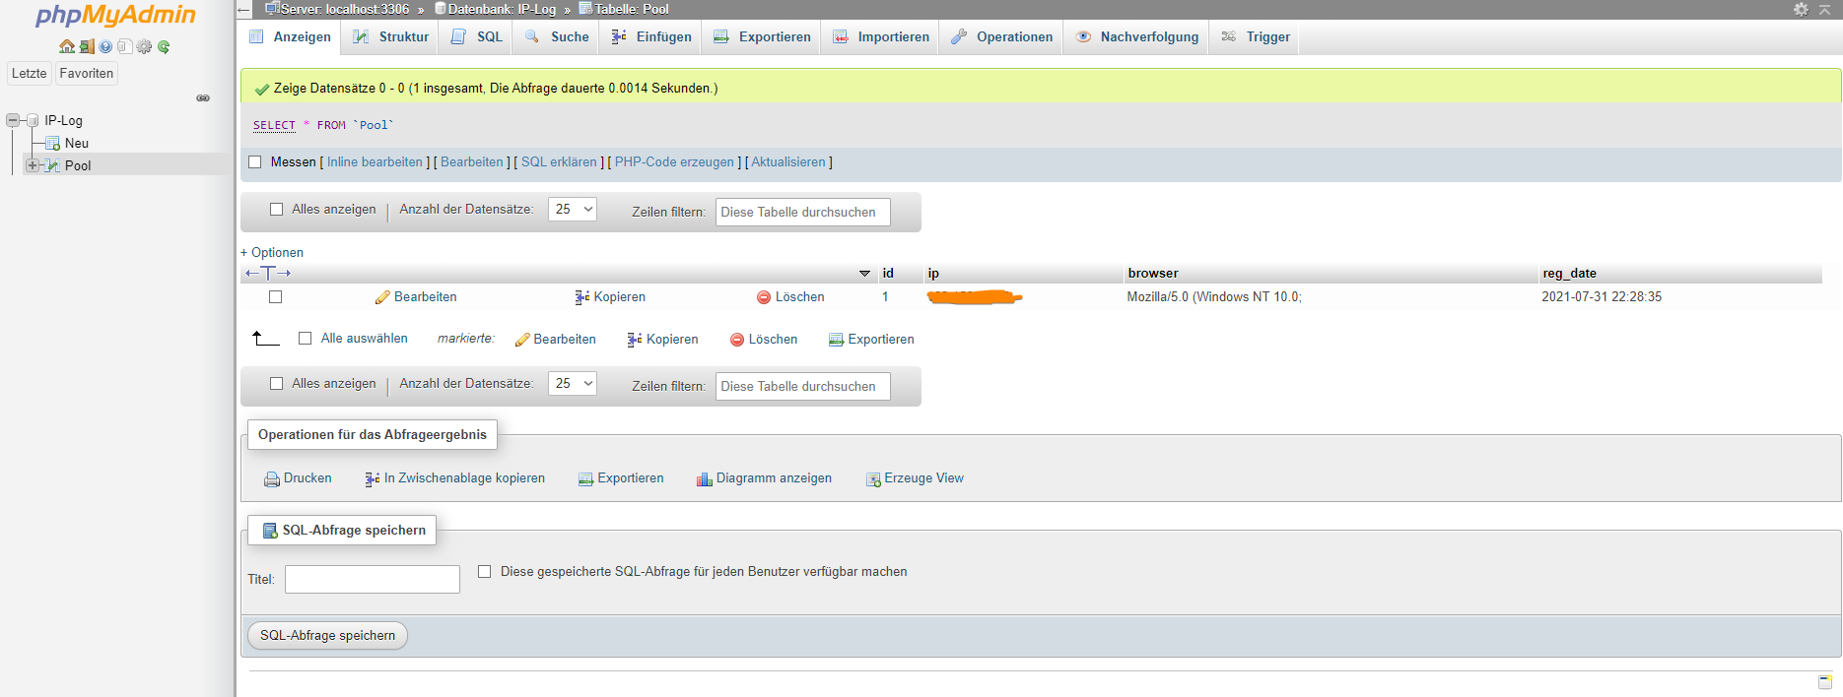Expand the Pool table tree node
The image size is (1843, 697).
tap(33, 165)
